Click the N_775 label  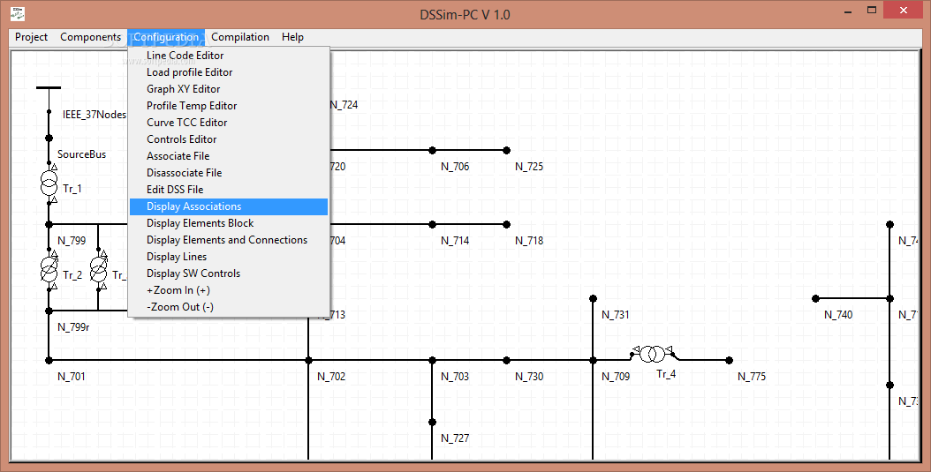pyautogui.click(x=752, y=377)
